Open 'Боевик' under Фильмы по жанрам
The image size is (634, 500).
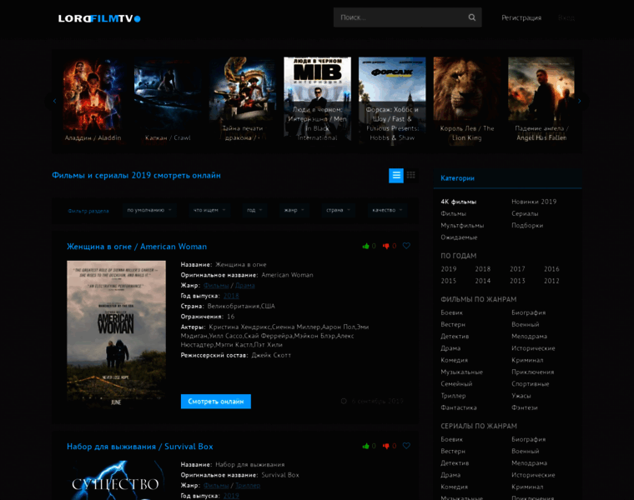tap(451, 312)
